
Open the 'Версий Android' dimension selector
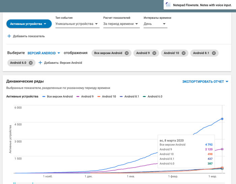43,53
